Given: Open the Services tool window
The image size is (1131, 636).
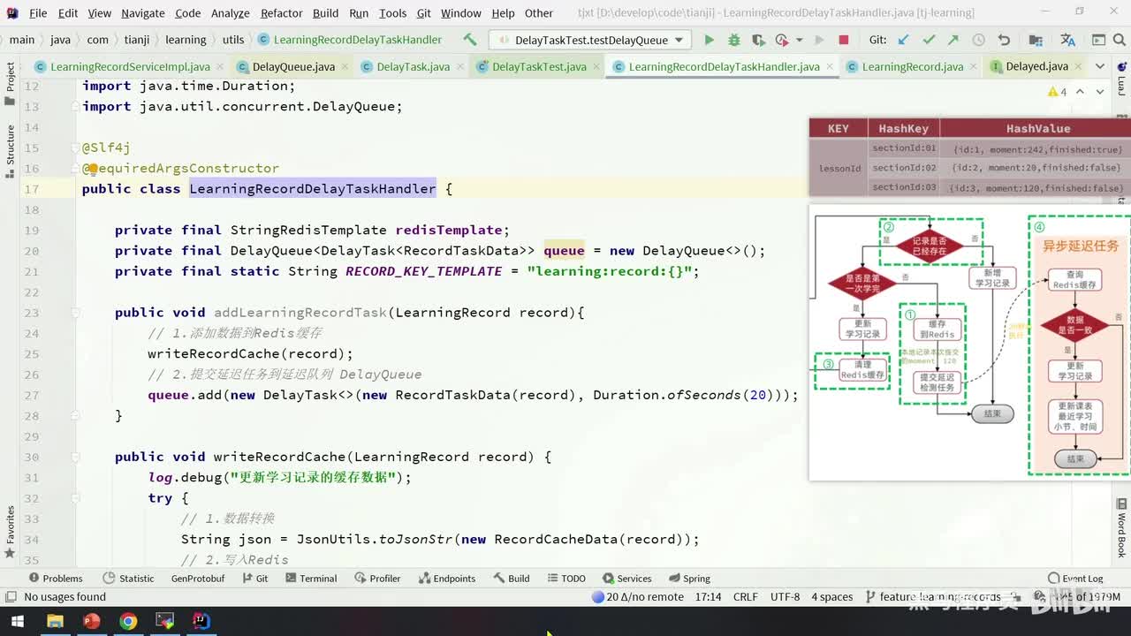Looking at the screenshot, I should (626, 579).
